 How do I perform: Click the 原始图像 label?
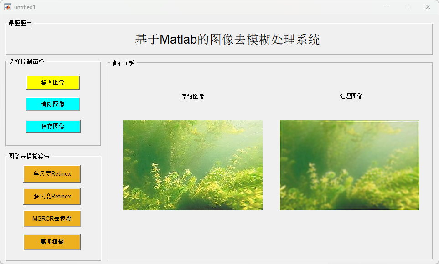(x=193, y=97)
